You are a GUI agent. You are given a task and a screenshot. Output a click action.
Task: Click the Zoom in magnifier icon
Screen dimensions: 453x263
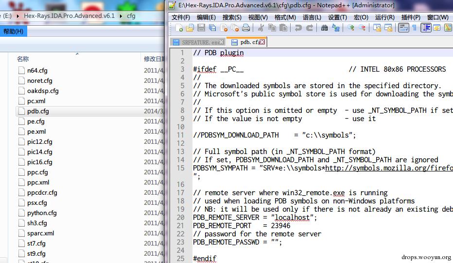pos(350,28)
